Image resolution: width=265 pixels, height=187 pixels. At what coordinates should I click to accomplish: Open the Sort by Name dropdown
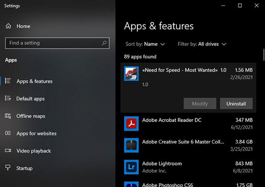[x=145, y=44]
